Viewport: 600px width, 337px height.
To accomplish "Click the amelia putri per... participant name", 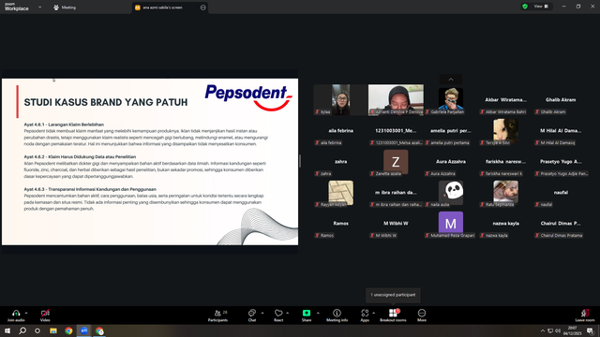I will click(451, 131).
